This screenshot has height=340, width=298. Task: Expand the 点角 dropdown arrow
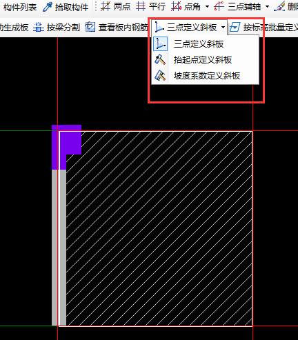tap(207, 7)
